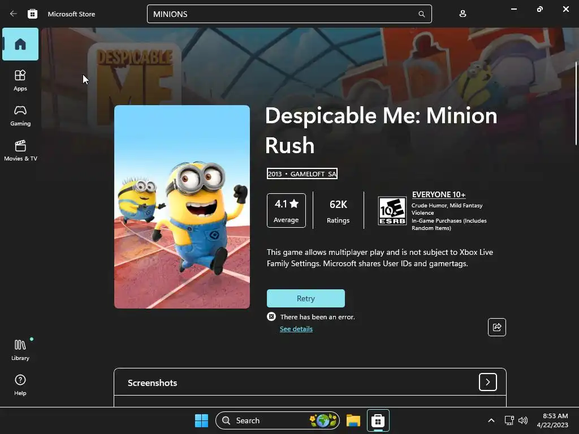Open the Windows Start menu
579x434 pixels.
point(201,420)
